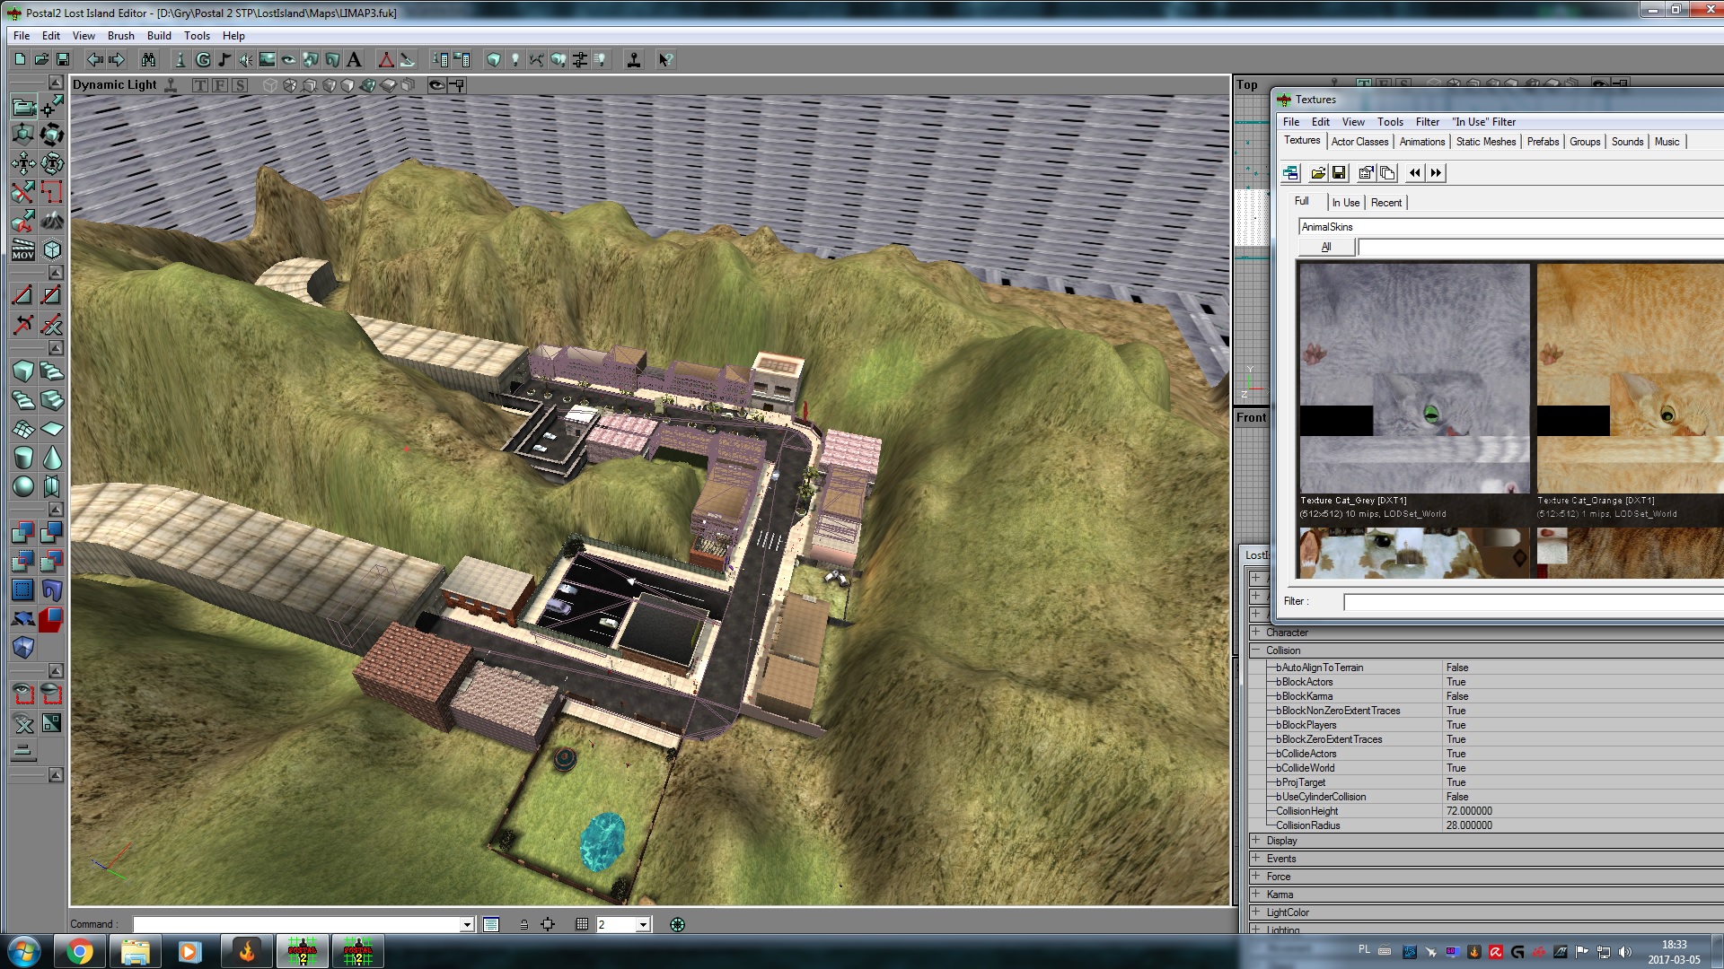
Task: Go to next texture package button
Action: [1436, 173]
